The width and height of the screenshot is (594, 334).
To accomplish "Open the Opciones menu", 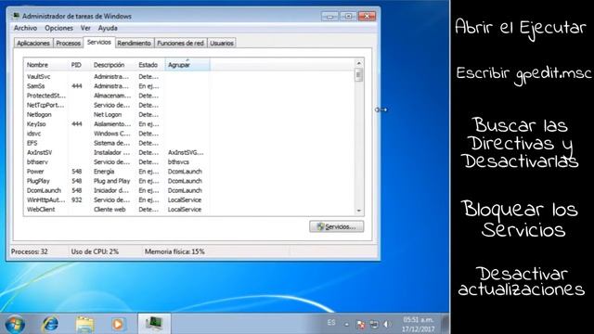I will tap(58, 28).
